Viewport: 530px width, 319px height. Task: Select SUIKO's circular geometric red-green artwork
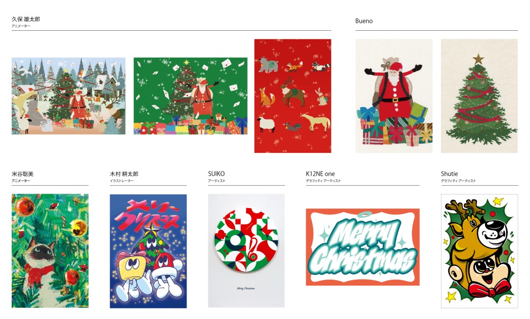246,251
